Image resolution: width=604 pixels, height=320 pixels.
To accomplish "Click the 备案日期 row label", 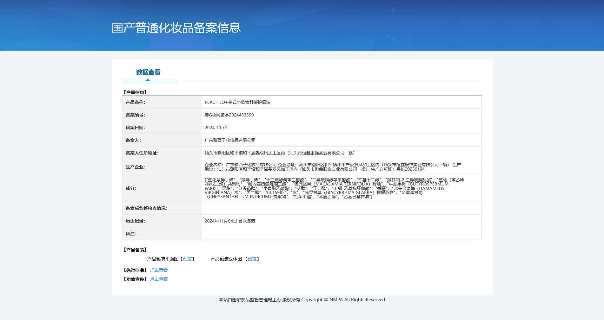I will [136, 128].
